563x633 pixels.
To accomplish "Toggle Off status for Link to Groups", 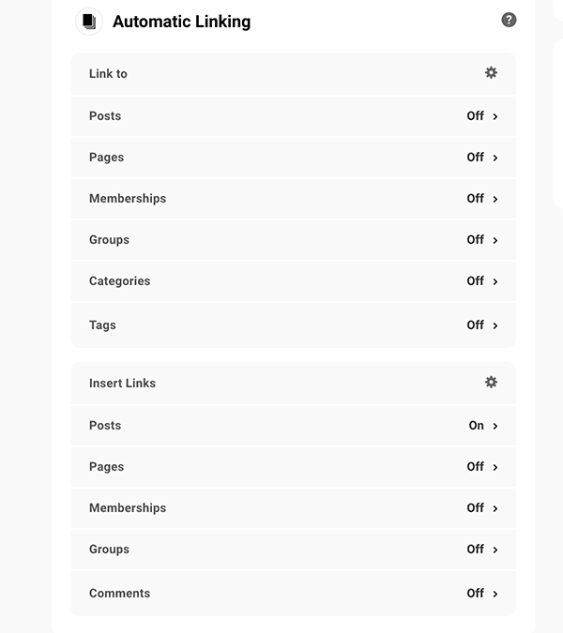I will pyautogui.click(x=476, y=240).
